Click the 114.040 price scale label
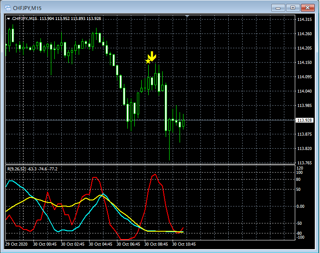 click(x=304, y=91)
